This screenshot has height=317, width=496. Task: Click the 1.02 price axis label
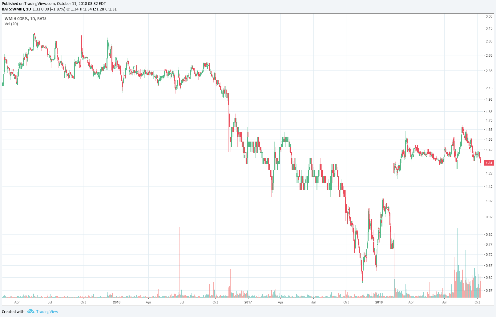(x=489, y=201)
